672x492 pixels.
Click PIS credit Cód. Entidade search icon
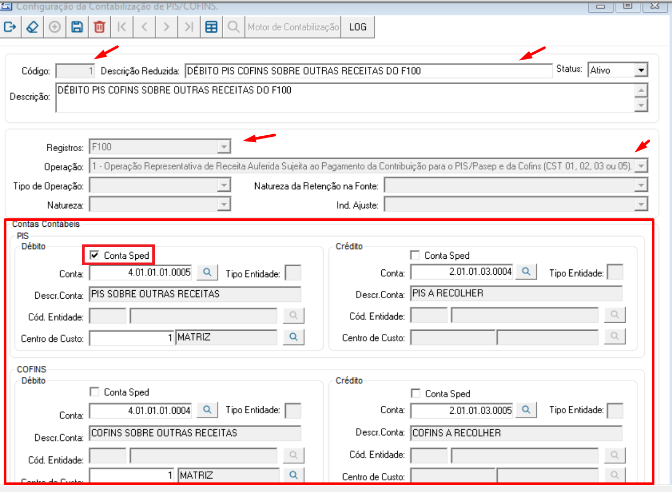(614, 315)
